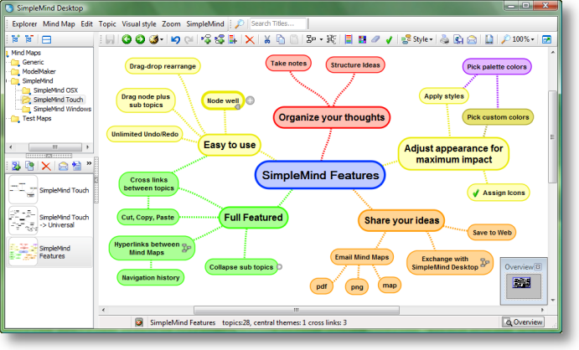Click the Search Titles input field
The width and height of the screenshot is (579, 350).
point(278,23)
